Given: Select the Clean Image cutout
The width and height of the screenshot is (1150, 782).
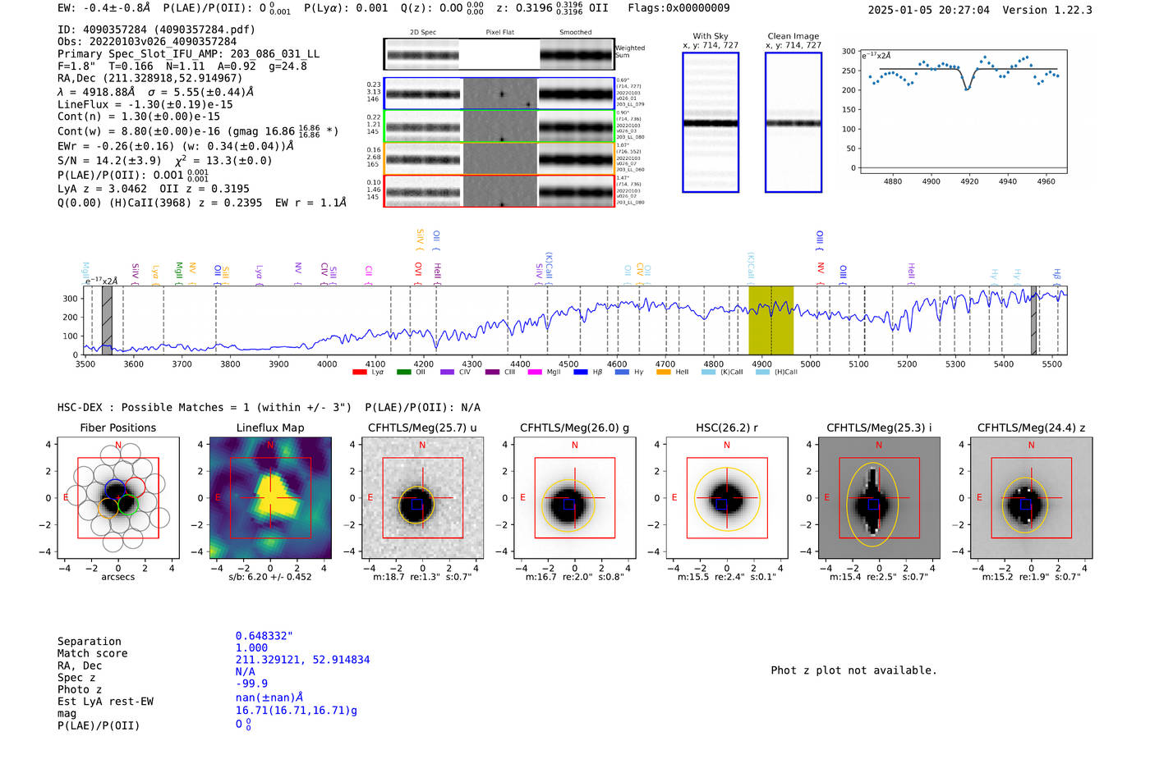Looking at the screenshot, I should [x=793, y=122].
